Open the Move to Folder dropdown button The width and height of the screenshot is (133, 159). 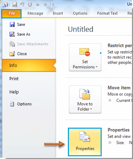pos(85,99)
